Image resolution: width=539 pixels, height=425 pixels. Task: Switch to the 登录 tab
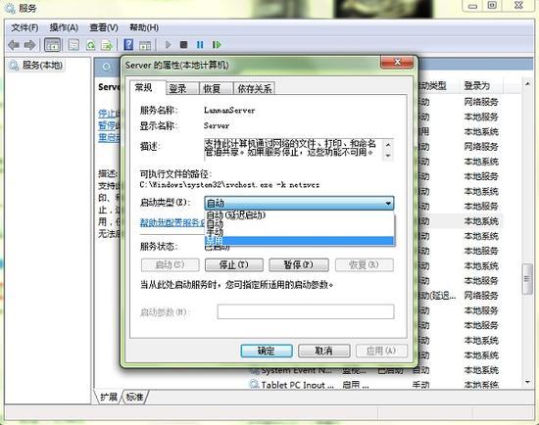click(177, 89)
